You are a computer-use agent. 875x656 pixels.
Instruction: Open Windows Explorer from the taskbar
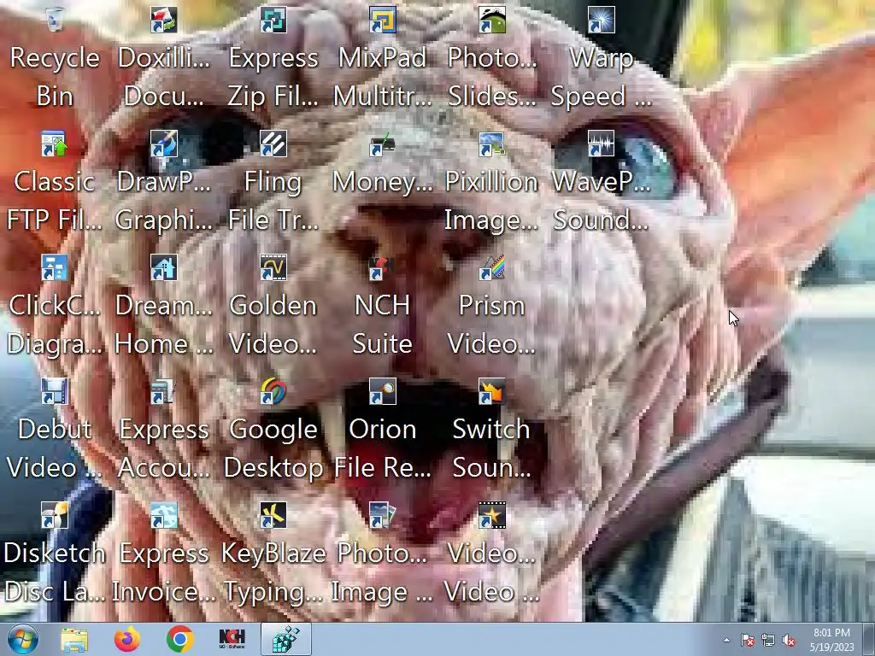coord(74,639)
